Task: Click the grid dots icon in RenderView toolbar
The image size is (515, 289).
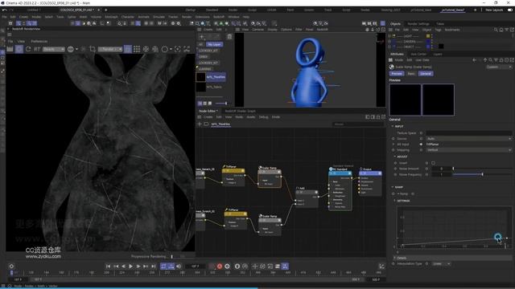Action: point(137,49)
